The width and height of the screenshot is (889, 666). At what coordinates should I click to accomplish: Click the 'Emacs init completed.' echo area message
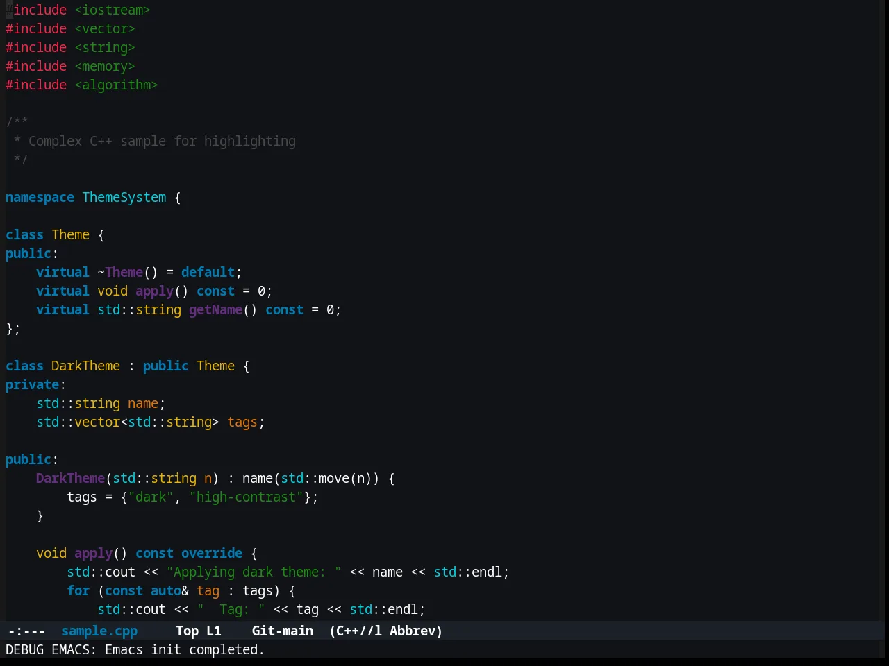(x=183, y=649)
